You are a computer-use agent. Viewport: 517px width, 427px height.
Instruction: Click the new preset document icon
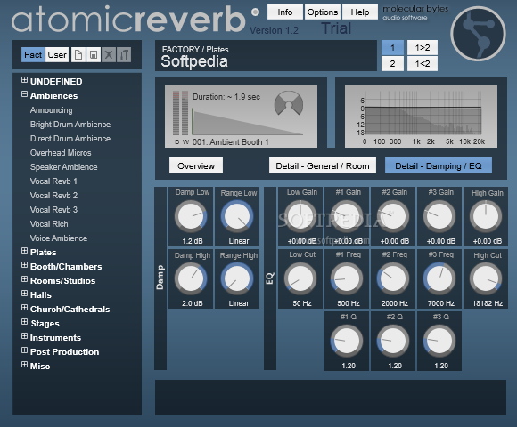[78, 54]
